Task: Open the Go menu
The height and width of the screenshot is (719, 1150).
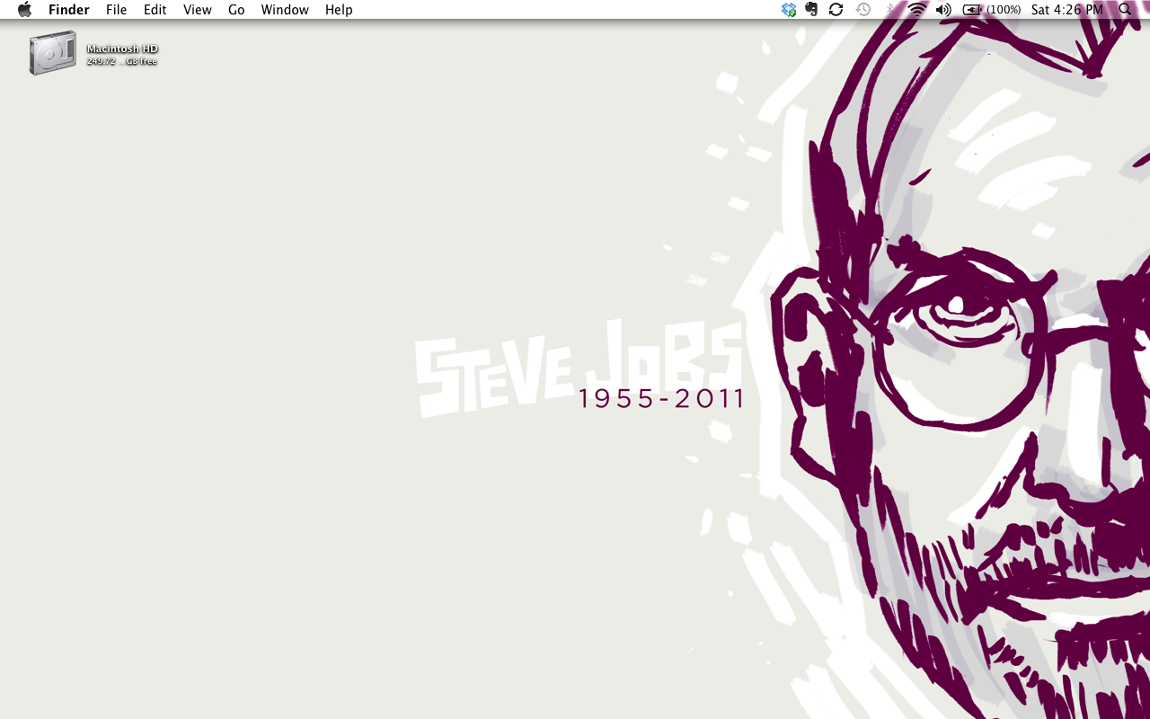Action: (x=236, y=10)
